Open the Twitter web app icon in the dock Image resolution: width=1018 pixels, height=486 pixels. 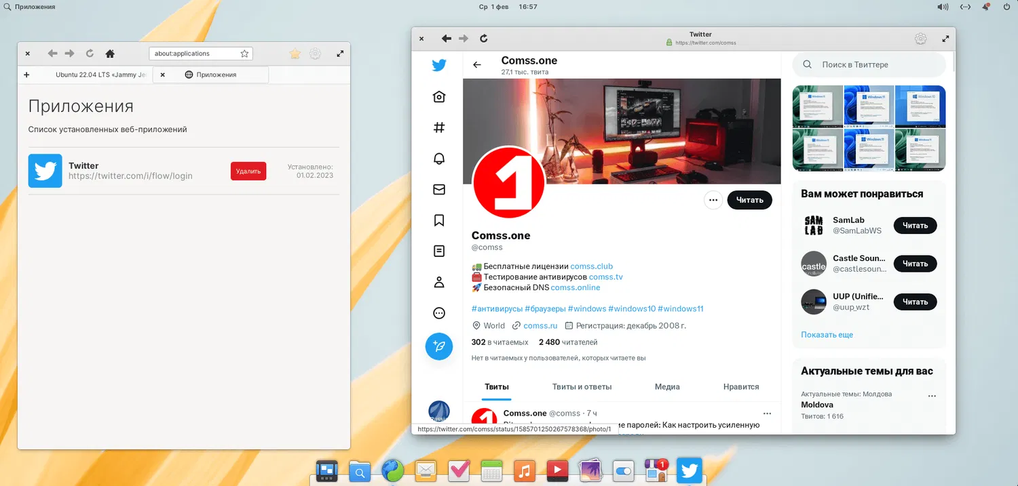point(689,470)
